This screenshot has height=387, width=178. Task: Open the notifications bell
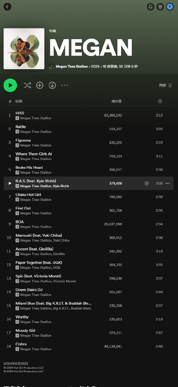(151, 7)
